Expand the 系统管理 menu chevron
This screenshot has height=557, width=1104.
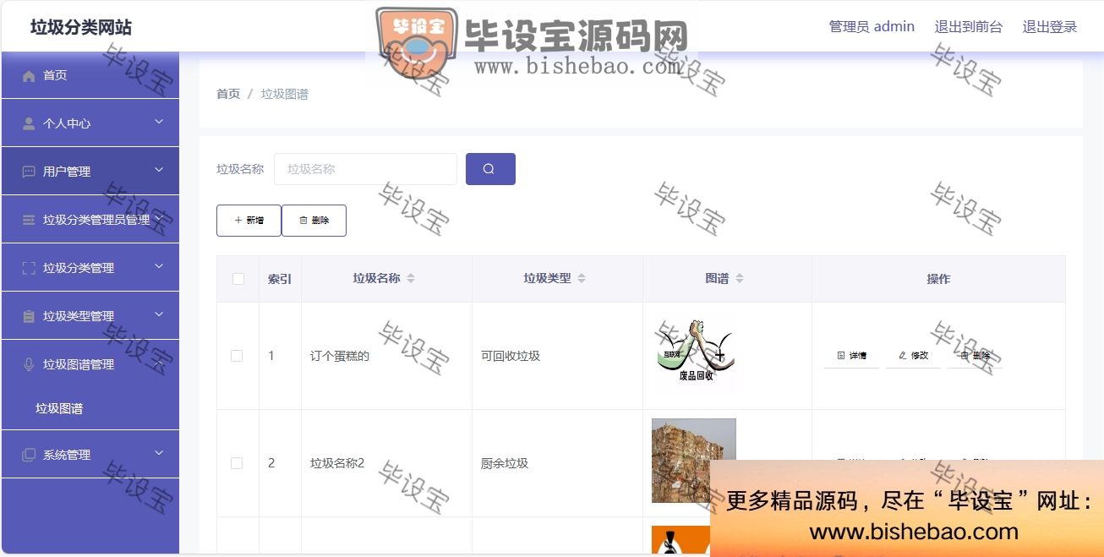(x=159, y=454)
